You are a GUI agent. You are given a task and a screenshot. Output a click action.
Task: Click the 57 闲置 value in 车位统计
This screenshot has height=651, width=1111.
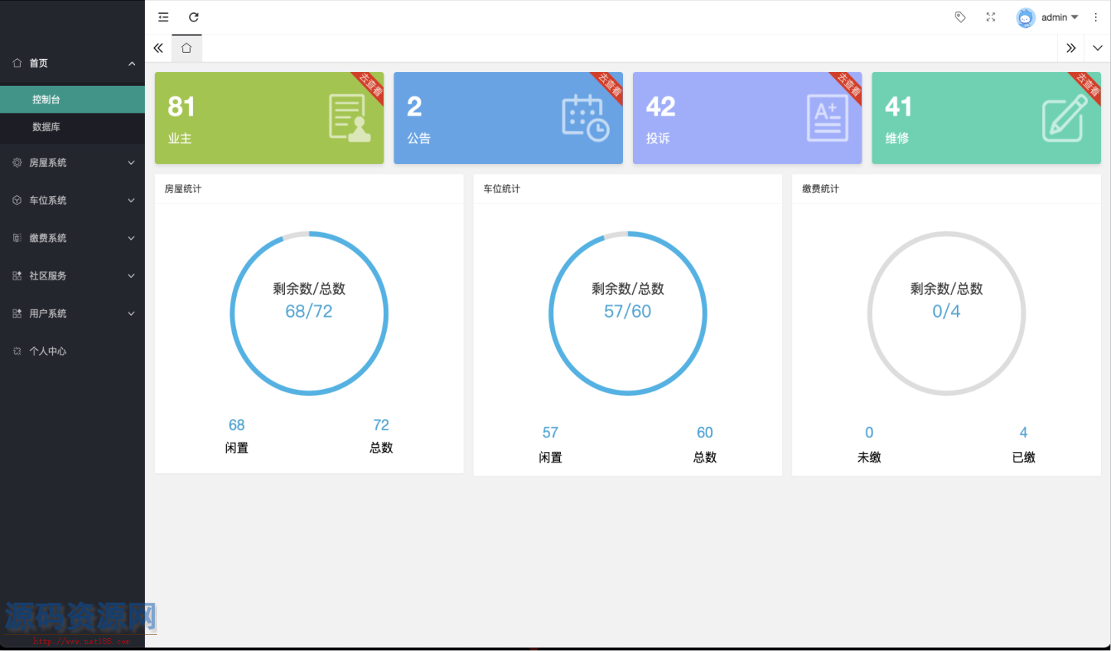point(550,433)
